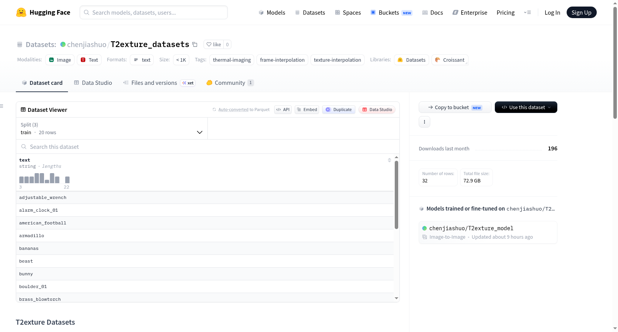This screenshot has width=618, height=332.
Task: Select the thermal-imaging tag
Action: 232,60
